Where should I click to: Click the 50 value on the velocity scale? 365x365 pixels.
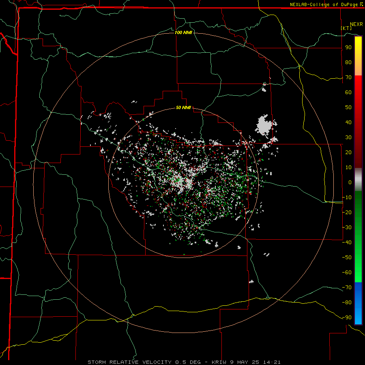[x=348, y=107]
